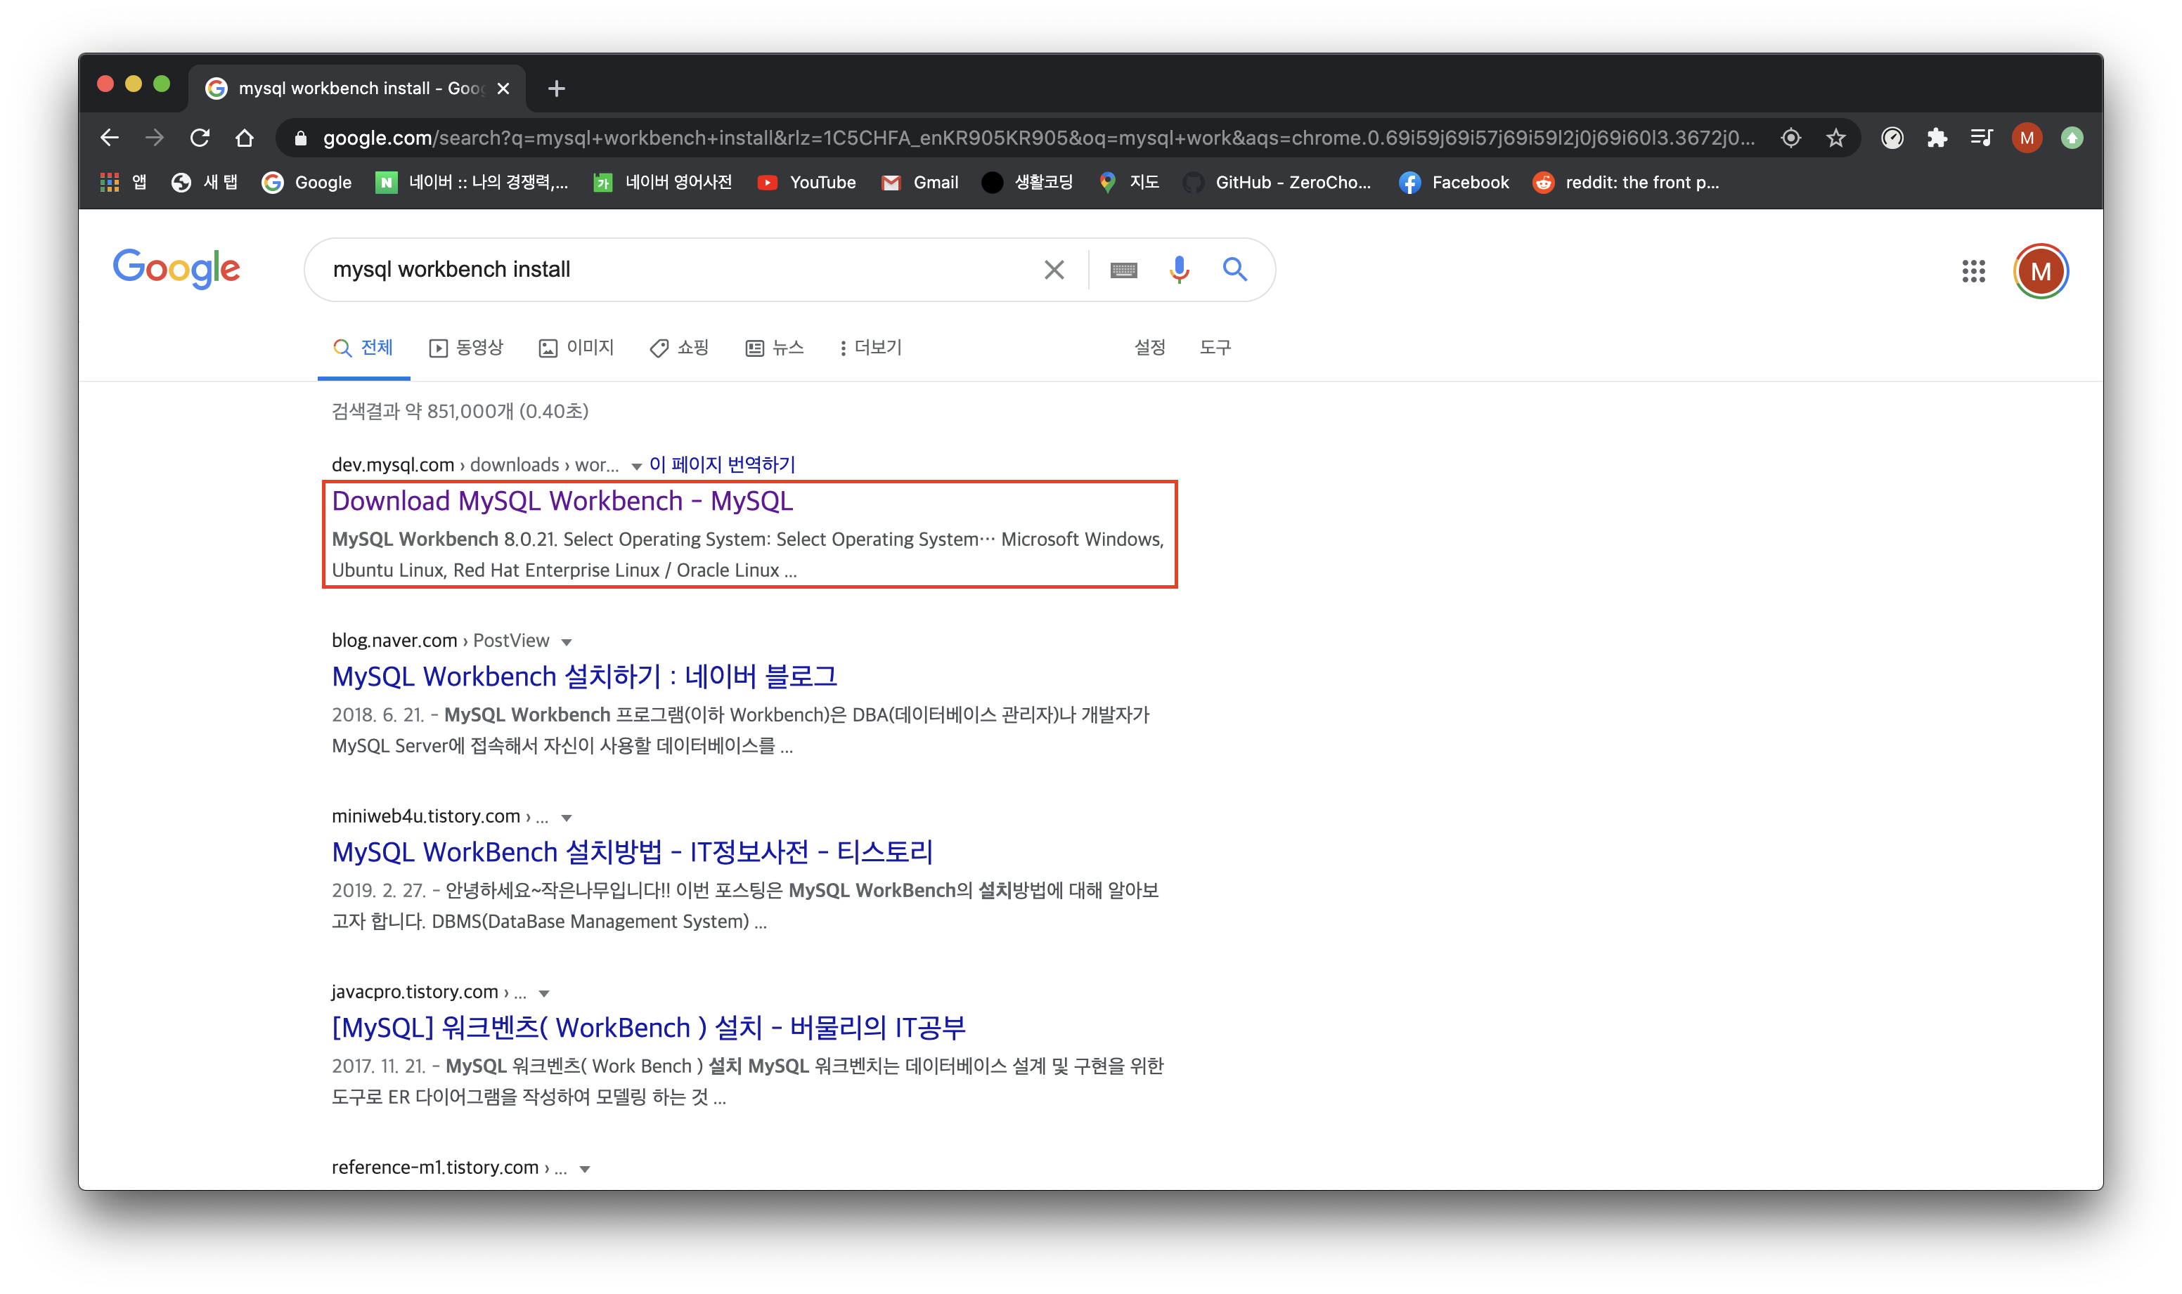The image size is (2182, 1294).
Task: Open the on-screen keyboard input tool
Action: [x=1123, y=270]
